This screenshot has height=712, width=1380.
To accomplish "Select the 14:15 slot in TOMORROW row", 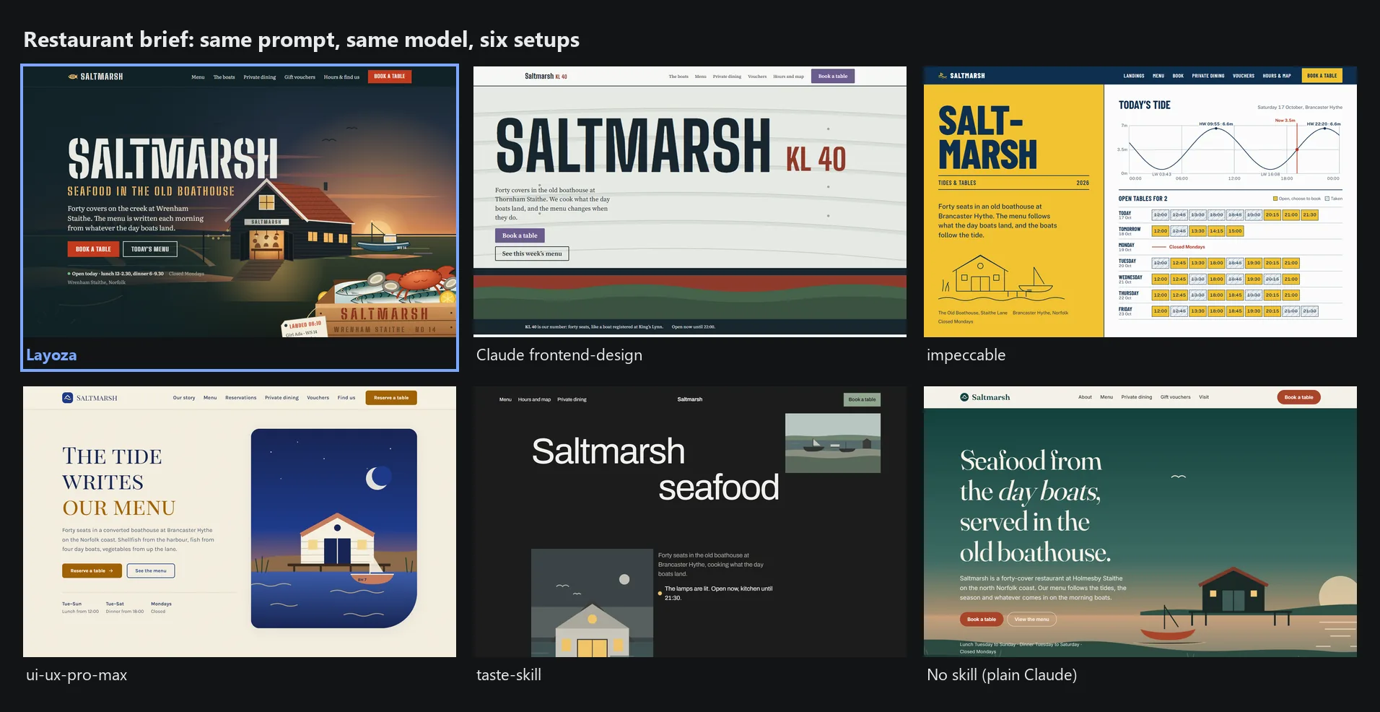I will pos(1216,231).
